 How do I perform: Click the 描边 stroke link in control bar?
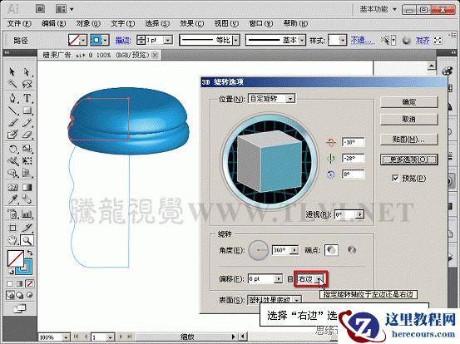click(123, 40)
